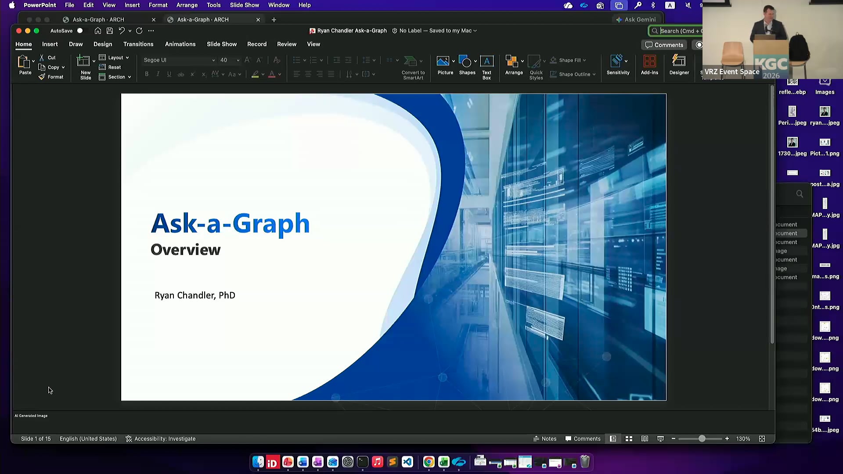The image size is (843, 474).
Task: Expand the Section dropdown
Action: (x=115, y=77)
